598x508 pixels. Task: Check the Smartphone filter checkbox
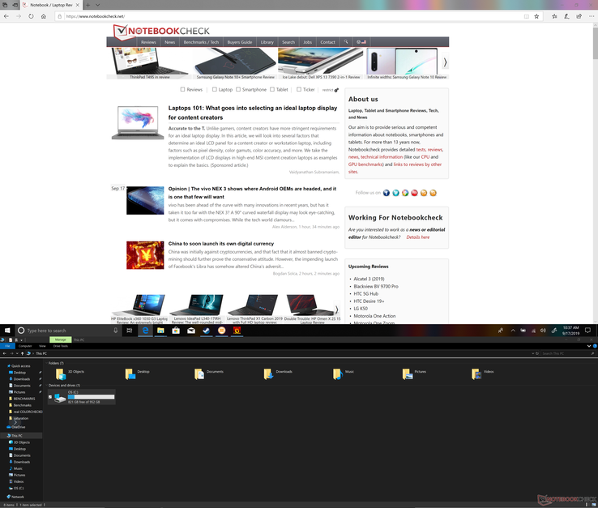pos(238,89)
